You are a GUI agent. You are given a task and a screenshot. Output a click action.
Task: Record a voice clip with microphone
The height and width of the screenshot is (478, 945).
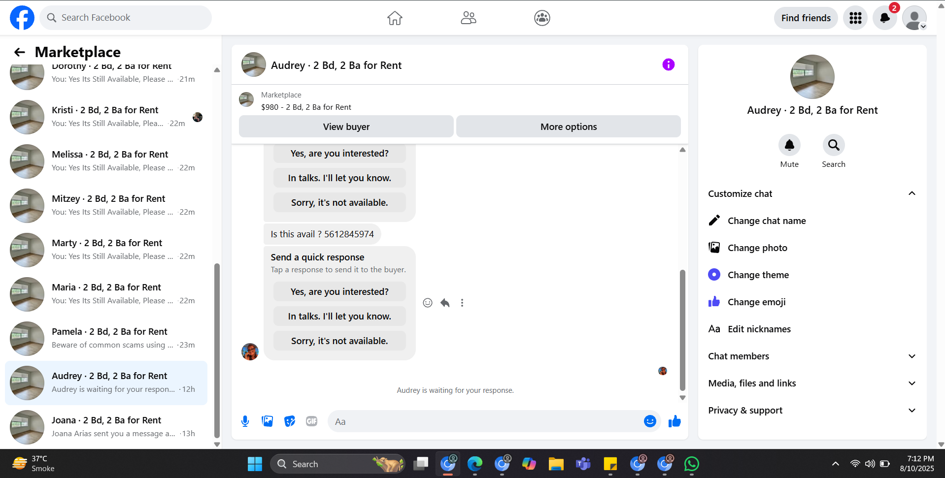pos(245,421)
